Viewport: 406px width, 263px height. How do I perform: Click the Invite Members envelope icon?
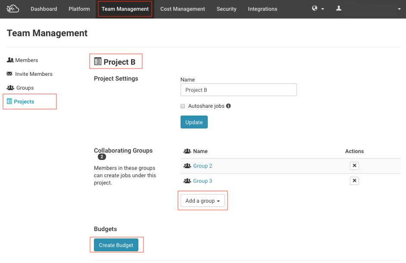coord(10,74)
